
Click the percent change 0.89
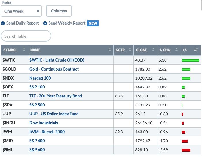point(163,87)
